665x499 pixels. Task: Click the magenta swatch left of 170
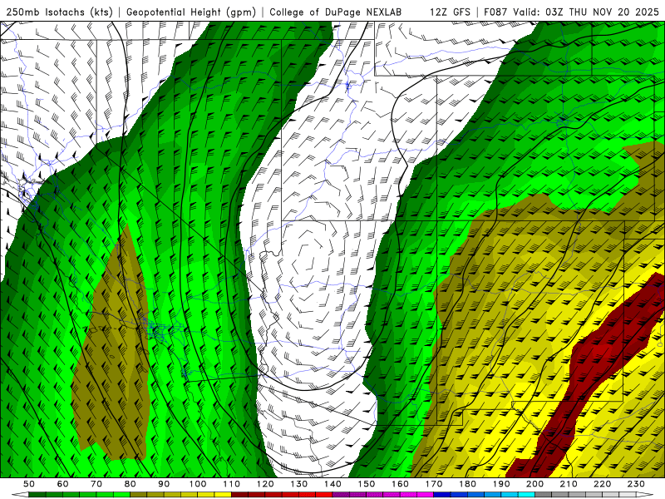click(426, 495)
